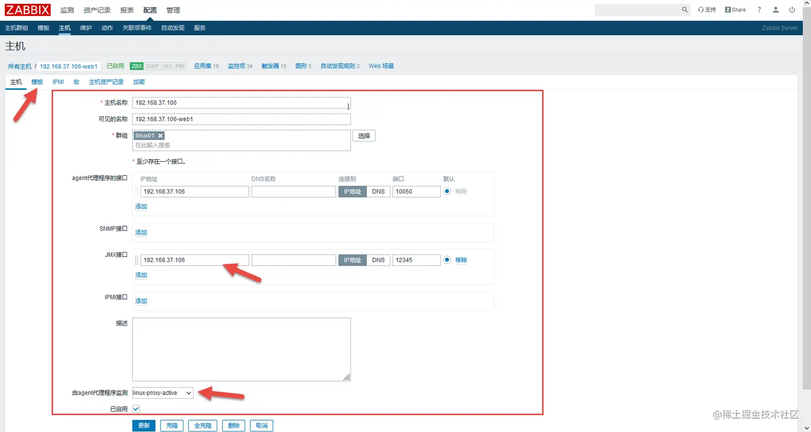Screen dimensions: 811x432
Task: Open the Support headset link
Action: click(x=707, y=10)
